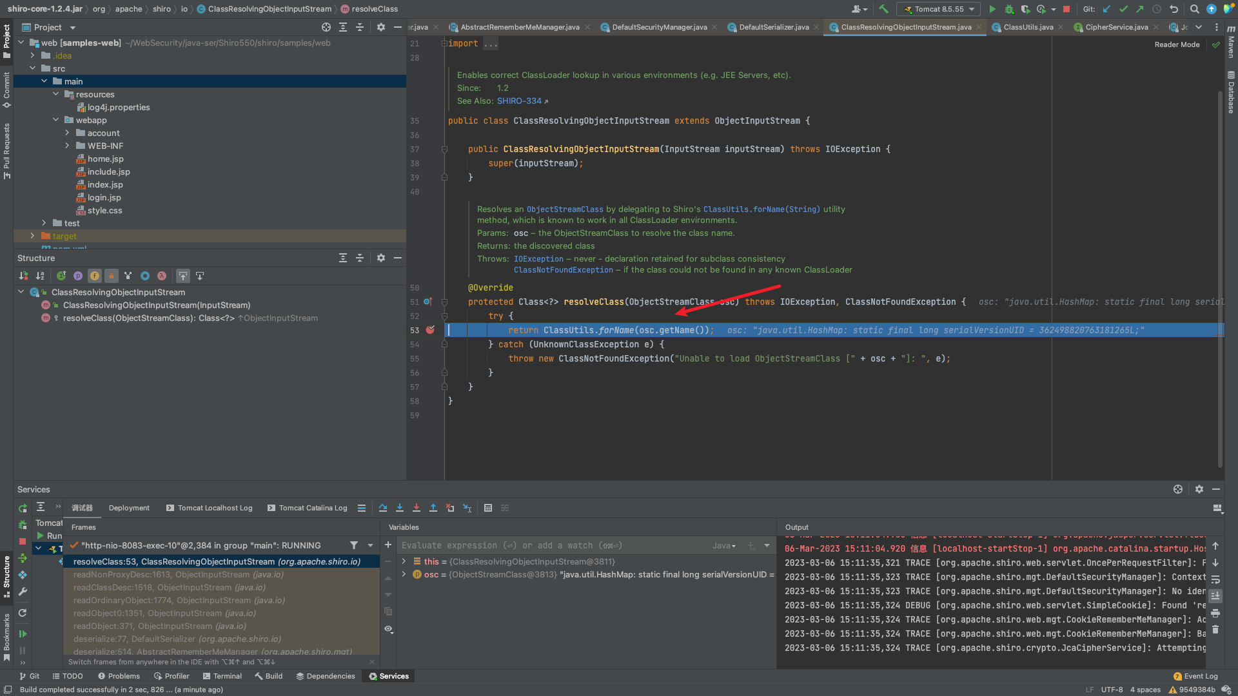The width and height of the screenshot is (1238, 696).
Task: Toggle Show Fields in Structure panel
Action: click(95, 276)
